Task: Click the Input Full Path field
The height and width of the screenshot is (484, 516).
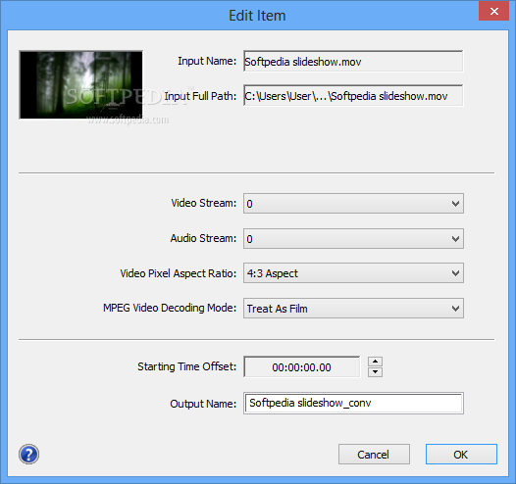Action: tap(353, 96)
